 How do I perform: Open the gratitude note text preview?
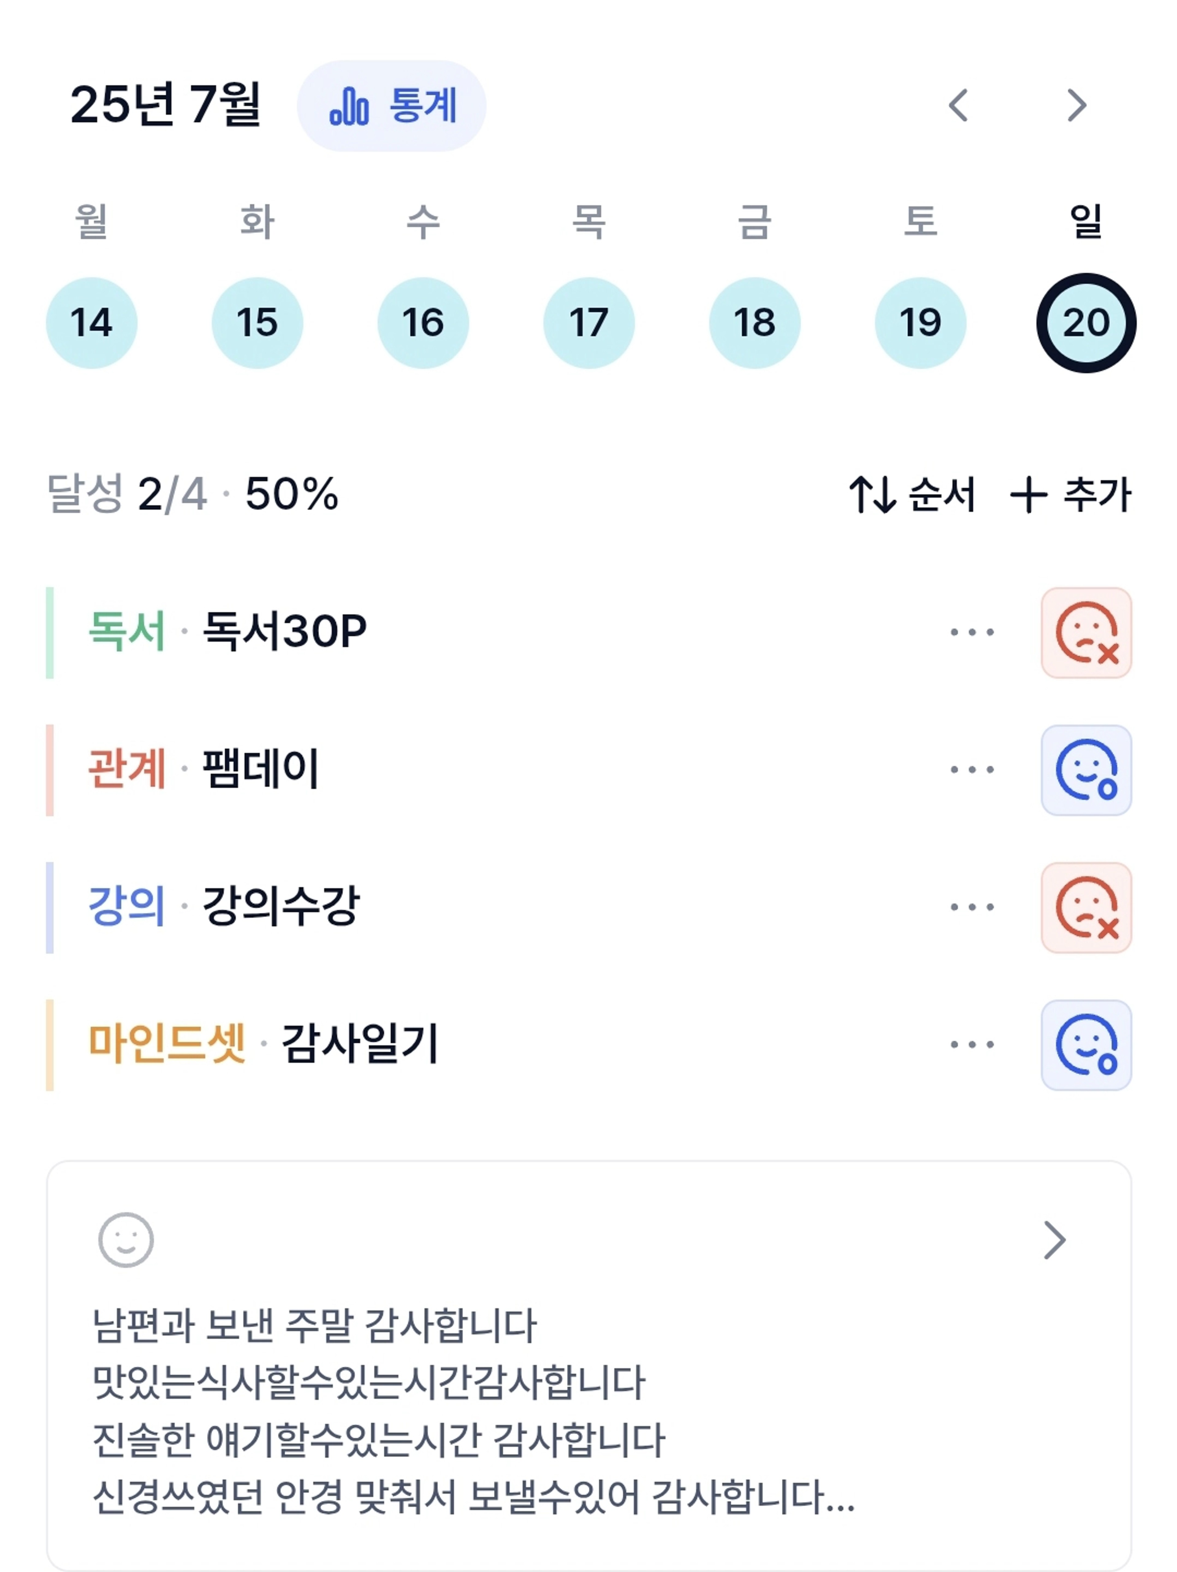(473, 1411)
